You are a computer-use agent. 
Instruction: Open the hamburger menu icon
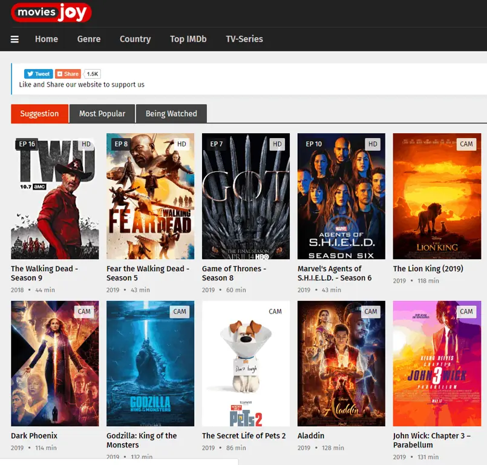coord(15,39)
